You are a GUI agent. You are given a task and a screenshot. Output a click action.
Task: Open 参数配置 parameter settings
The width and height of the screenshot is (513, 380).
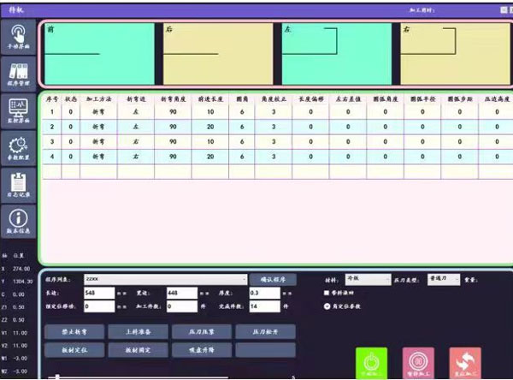click(18, 147)
